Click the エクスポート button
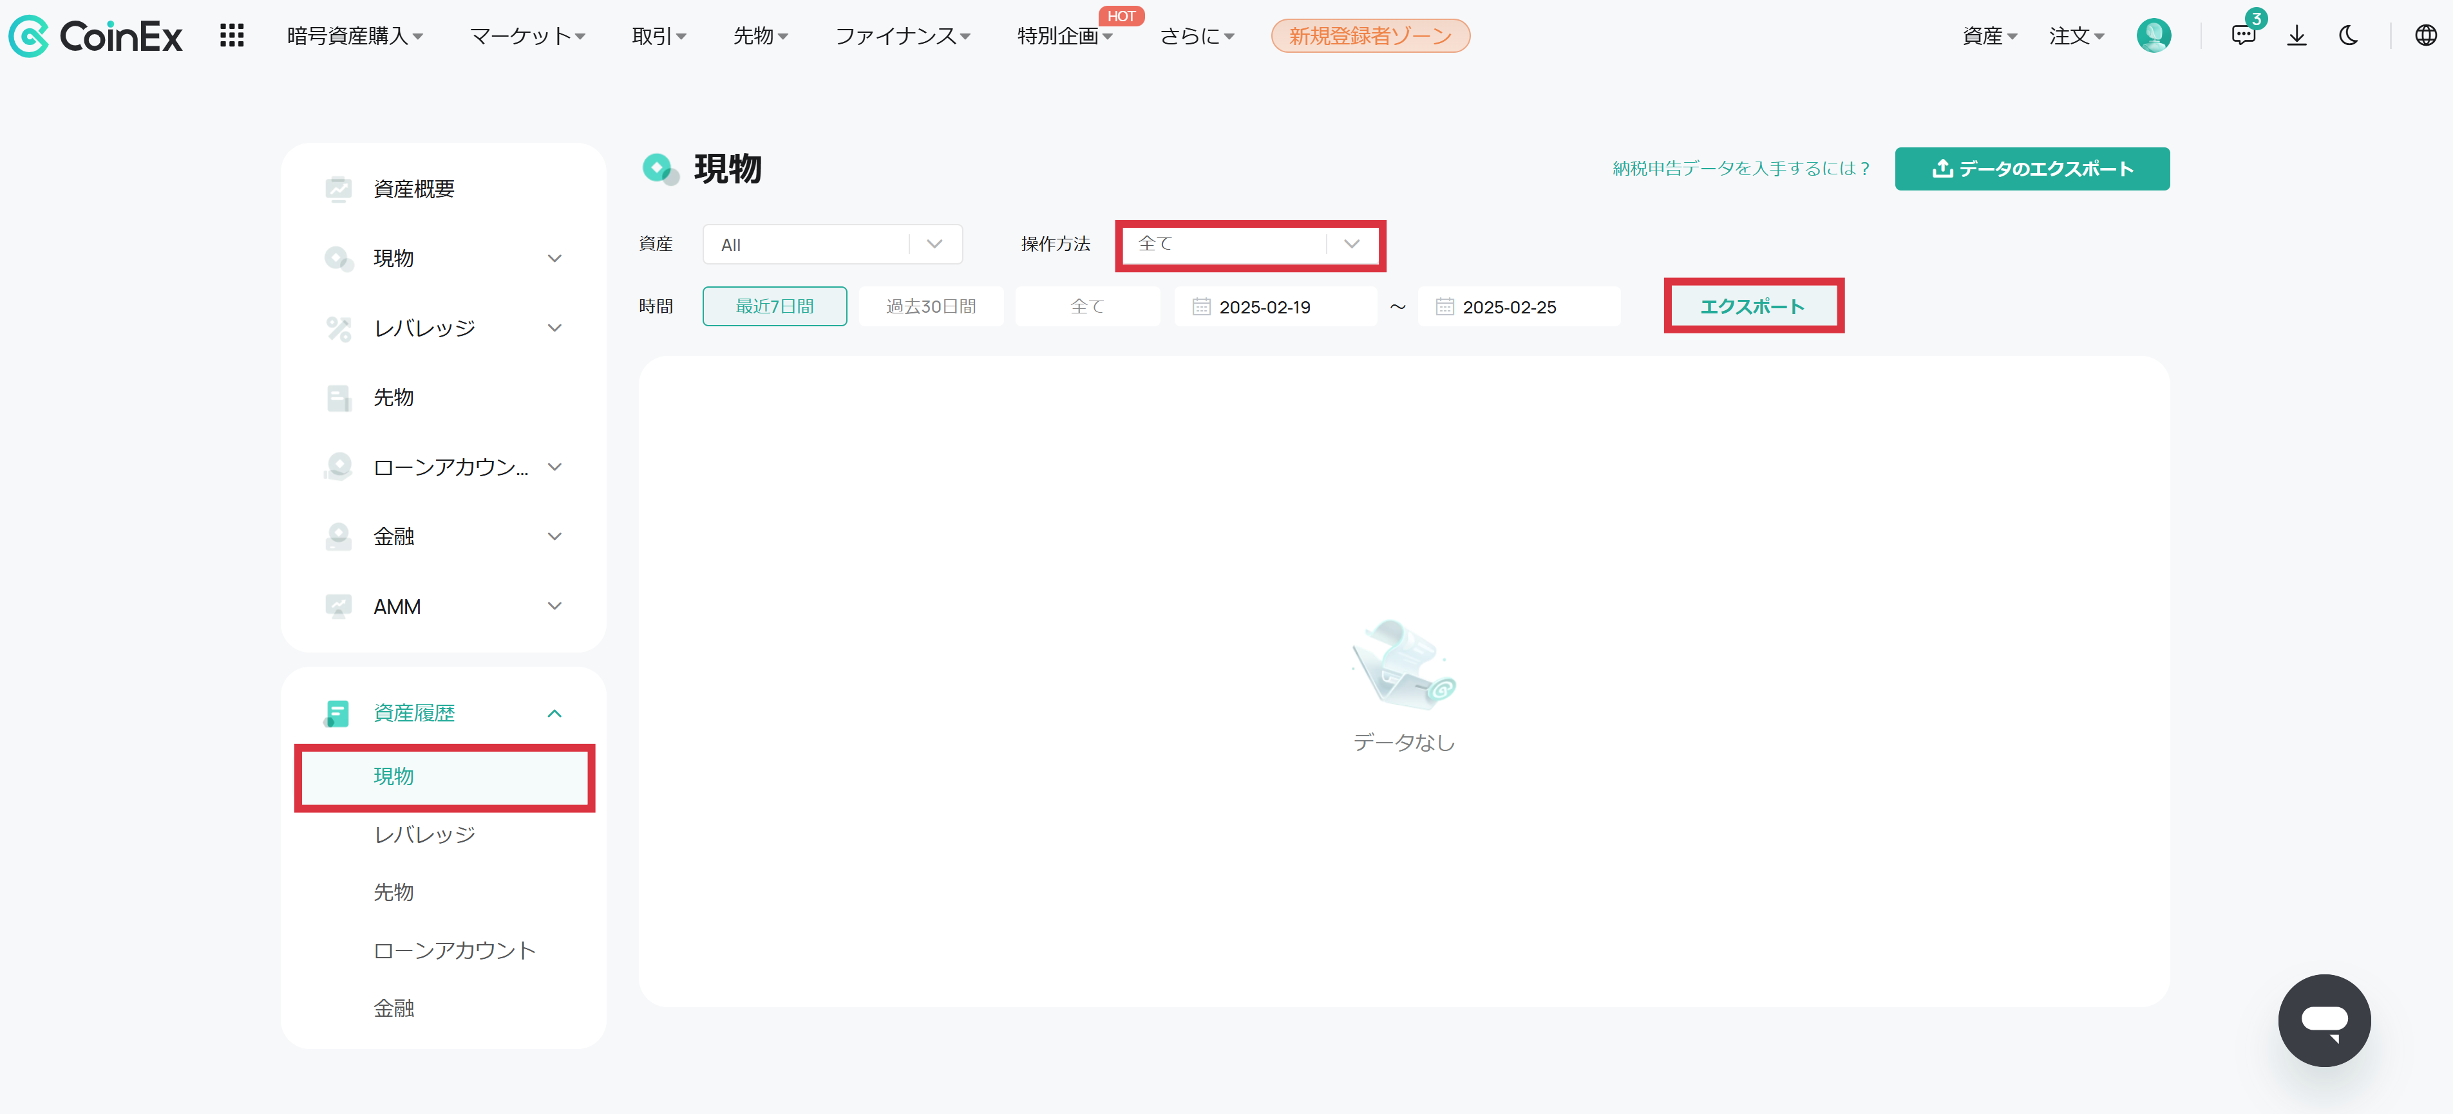Image resolution: width=2453 pixels, height=1114 pixels. [x=1753, y=306]
